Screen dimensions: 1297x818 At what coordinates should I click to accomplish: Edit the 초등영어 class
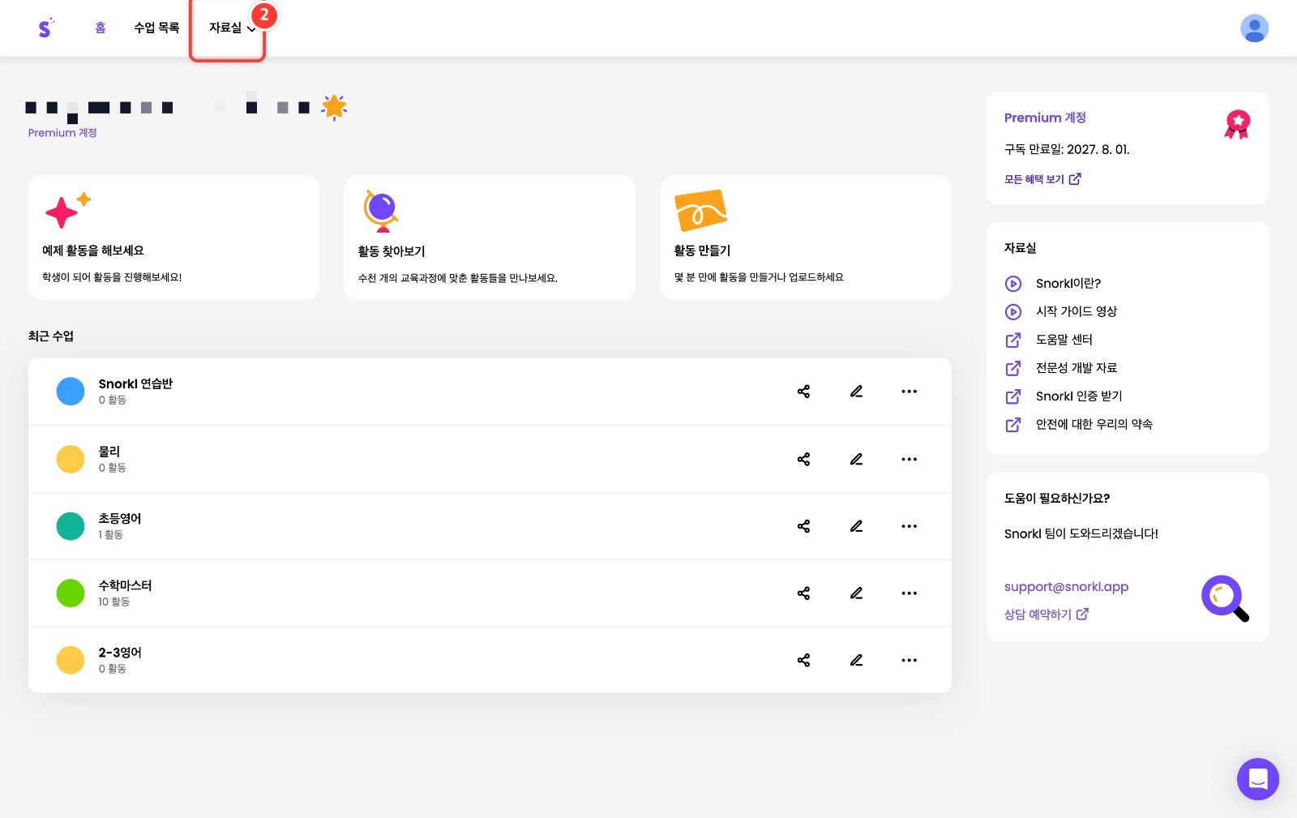[x=856, y=526]
